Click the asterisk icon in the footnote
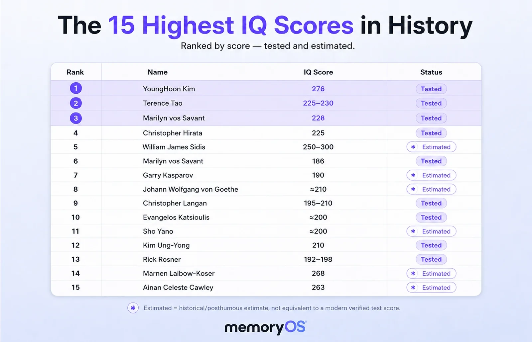This screenshot has width=532, height=342. [133, 308]
